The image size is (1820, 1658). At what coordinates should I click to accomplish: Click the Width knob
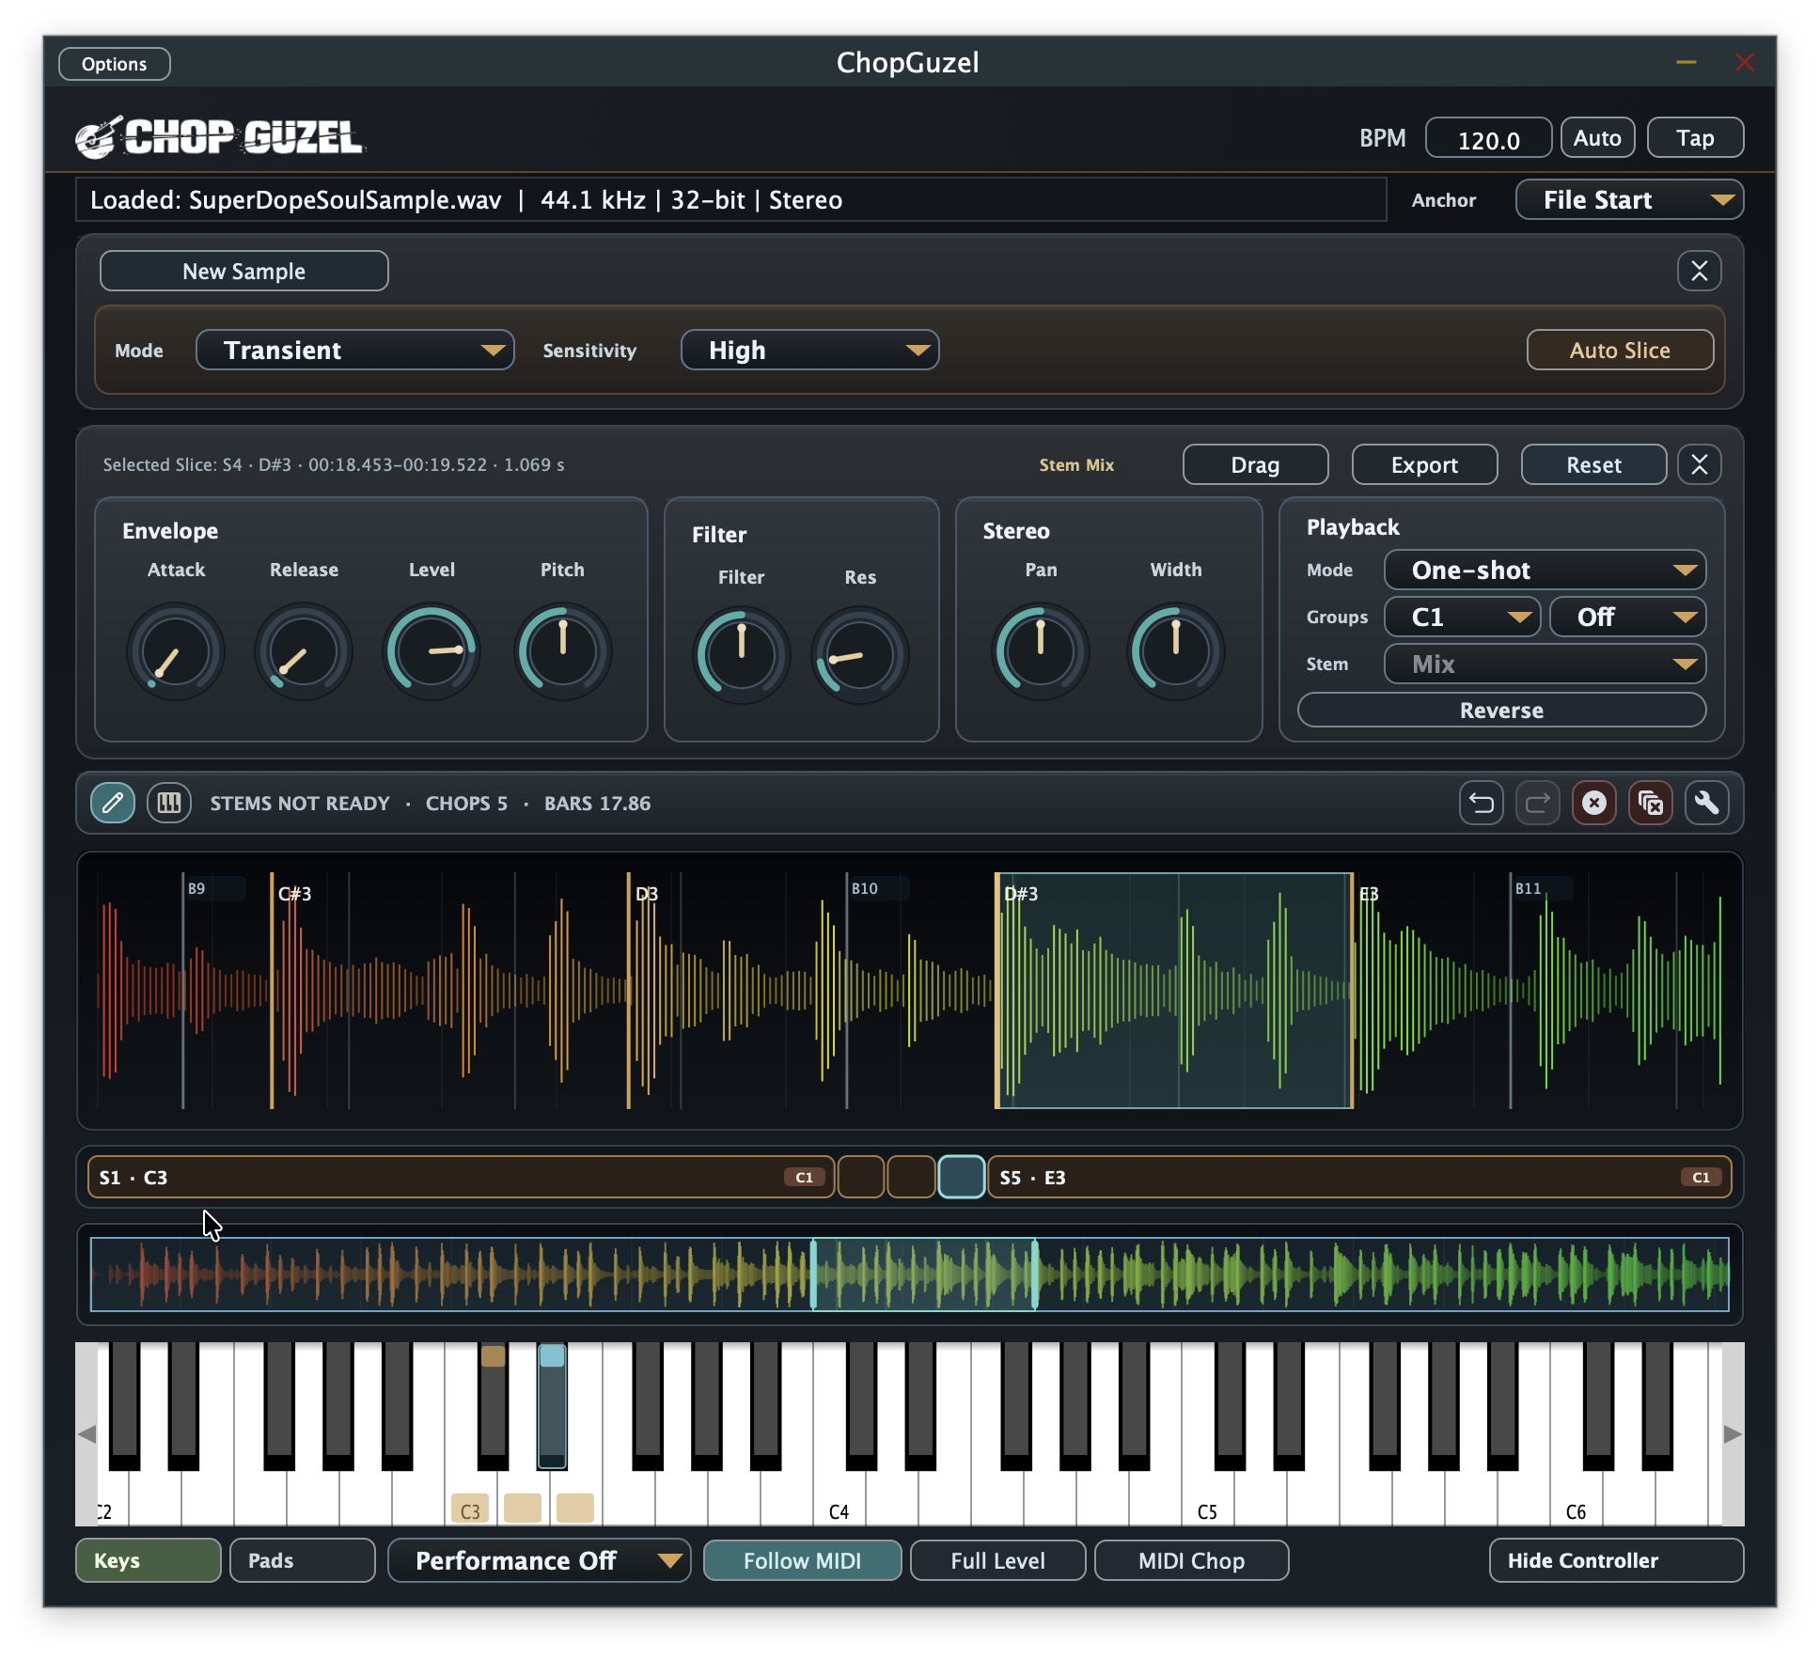pyautogui.click(x=1176, y=651)
